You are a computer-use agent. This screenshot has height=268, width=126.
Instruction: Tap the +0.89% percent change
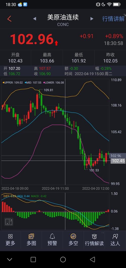pos(114,36)
